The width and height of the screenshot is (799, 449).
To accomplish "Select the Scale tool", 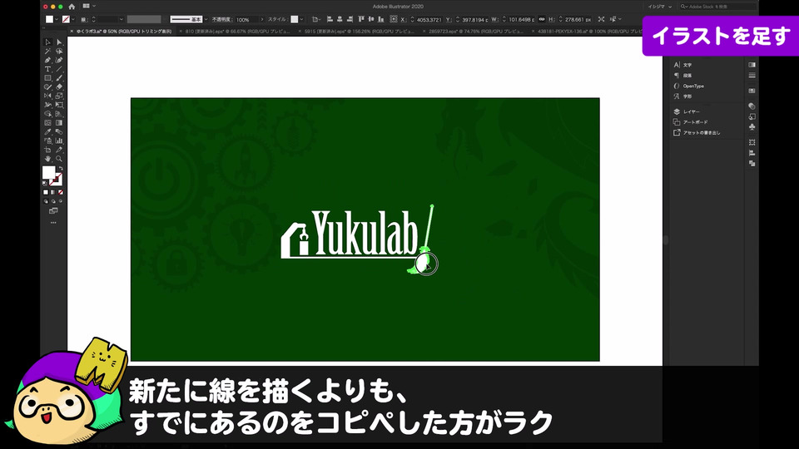I will point(59,96).
